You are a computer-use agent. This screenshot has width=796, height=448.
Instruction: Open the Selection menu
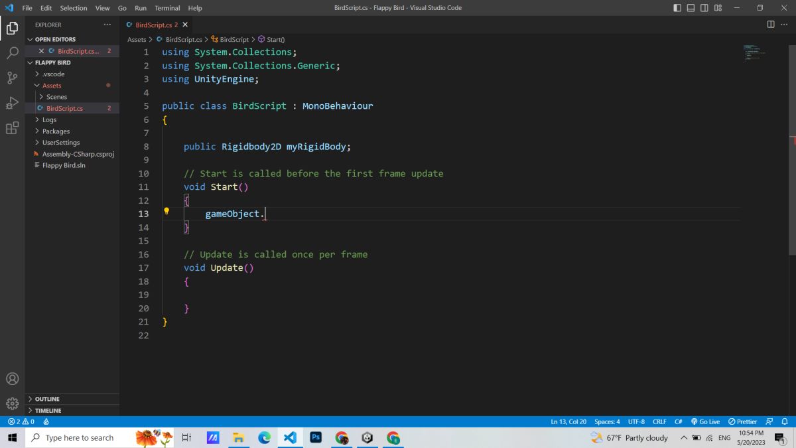pyautogui.click(x=73, y=8)
